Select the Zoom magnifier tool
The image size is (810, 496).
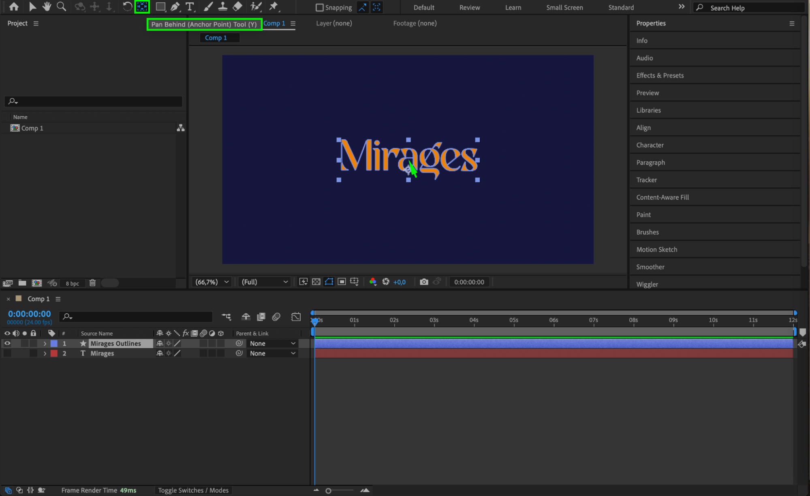point(61,6)
